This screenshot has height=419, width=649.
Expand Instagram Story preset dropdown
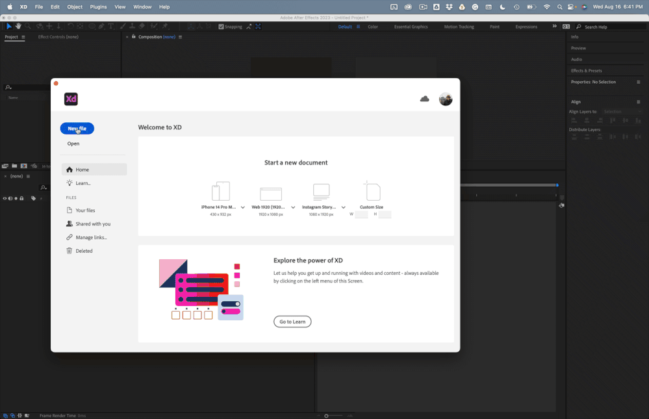point(344,207)
